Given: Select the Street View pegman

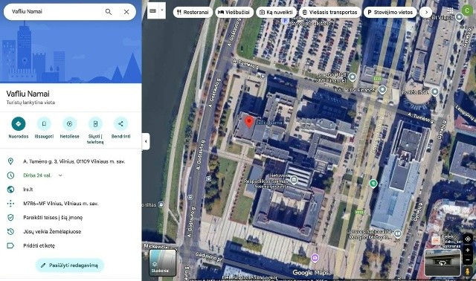Looking at the screenshot, I should pos(468,271).
